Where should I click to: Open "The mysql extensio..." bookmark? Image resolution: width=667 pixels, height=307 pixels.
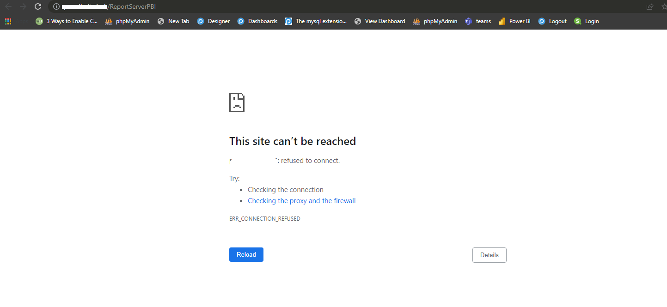pos(316,21)
